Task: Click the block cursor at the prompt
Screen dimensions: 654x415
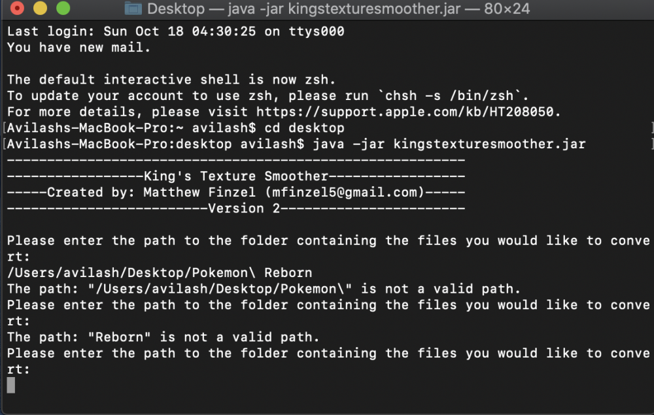Action: point(11,385)
